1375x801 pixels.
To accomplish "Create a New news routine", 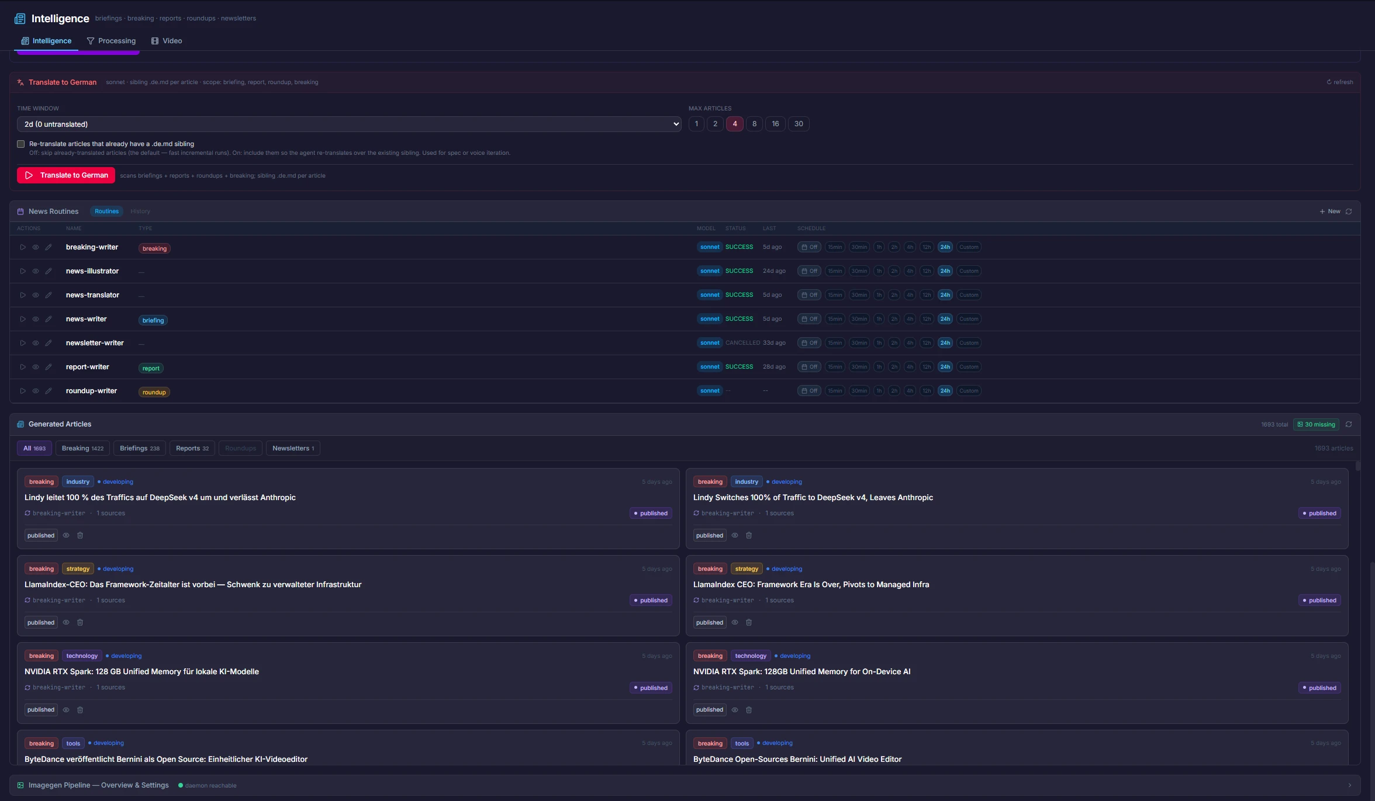I will [1330, 211].
